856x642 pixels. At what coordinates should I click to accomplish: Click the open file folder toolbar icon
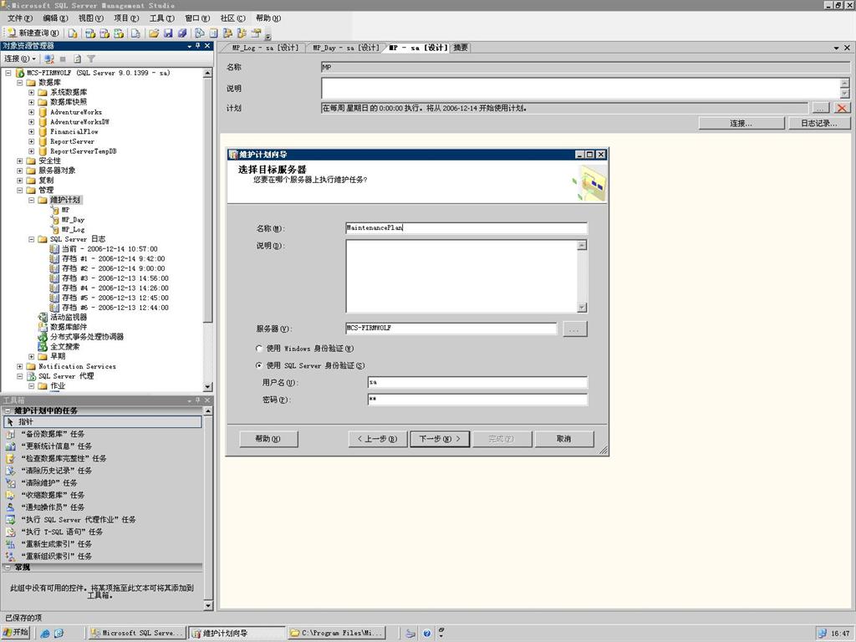coord(154,33)
